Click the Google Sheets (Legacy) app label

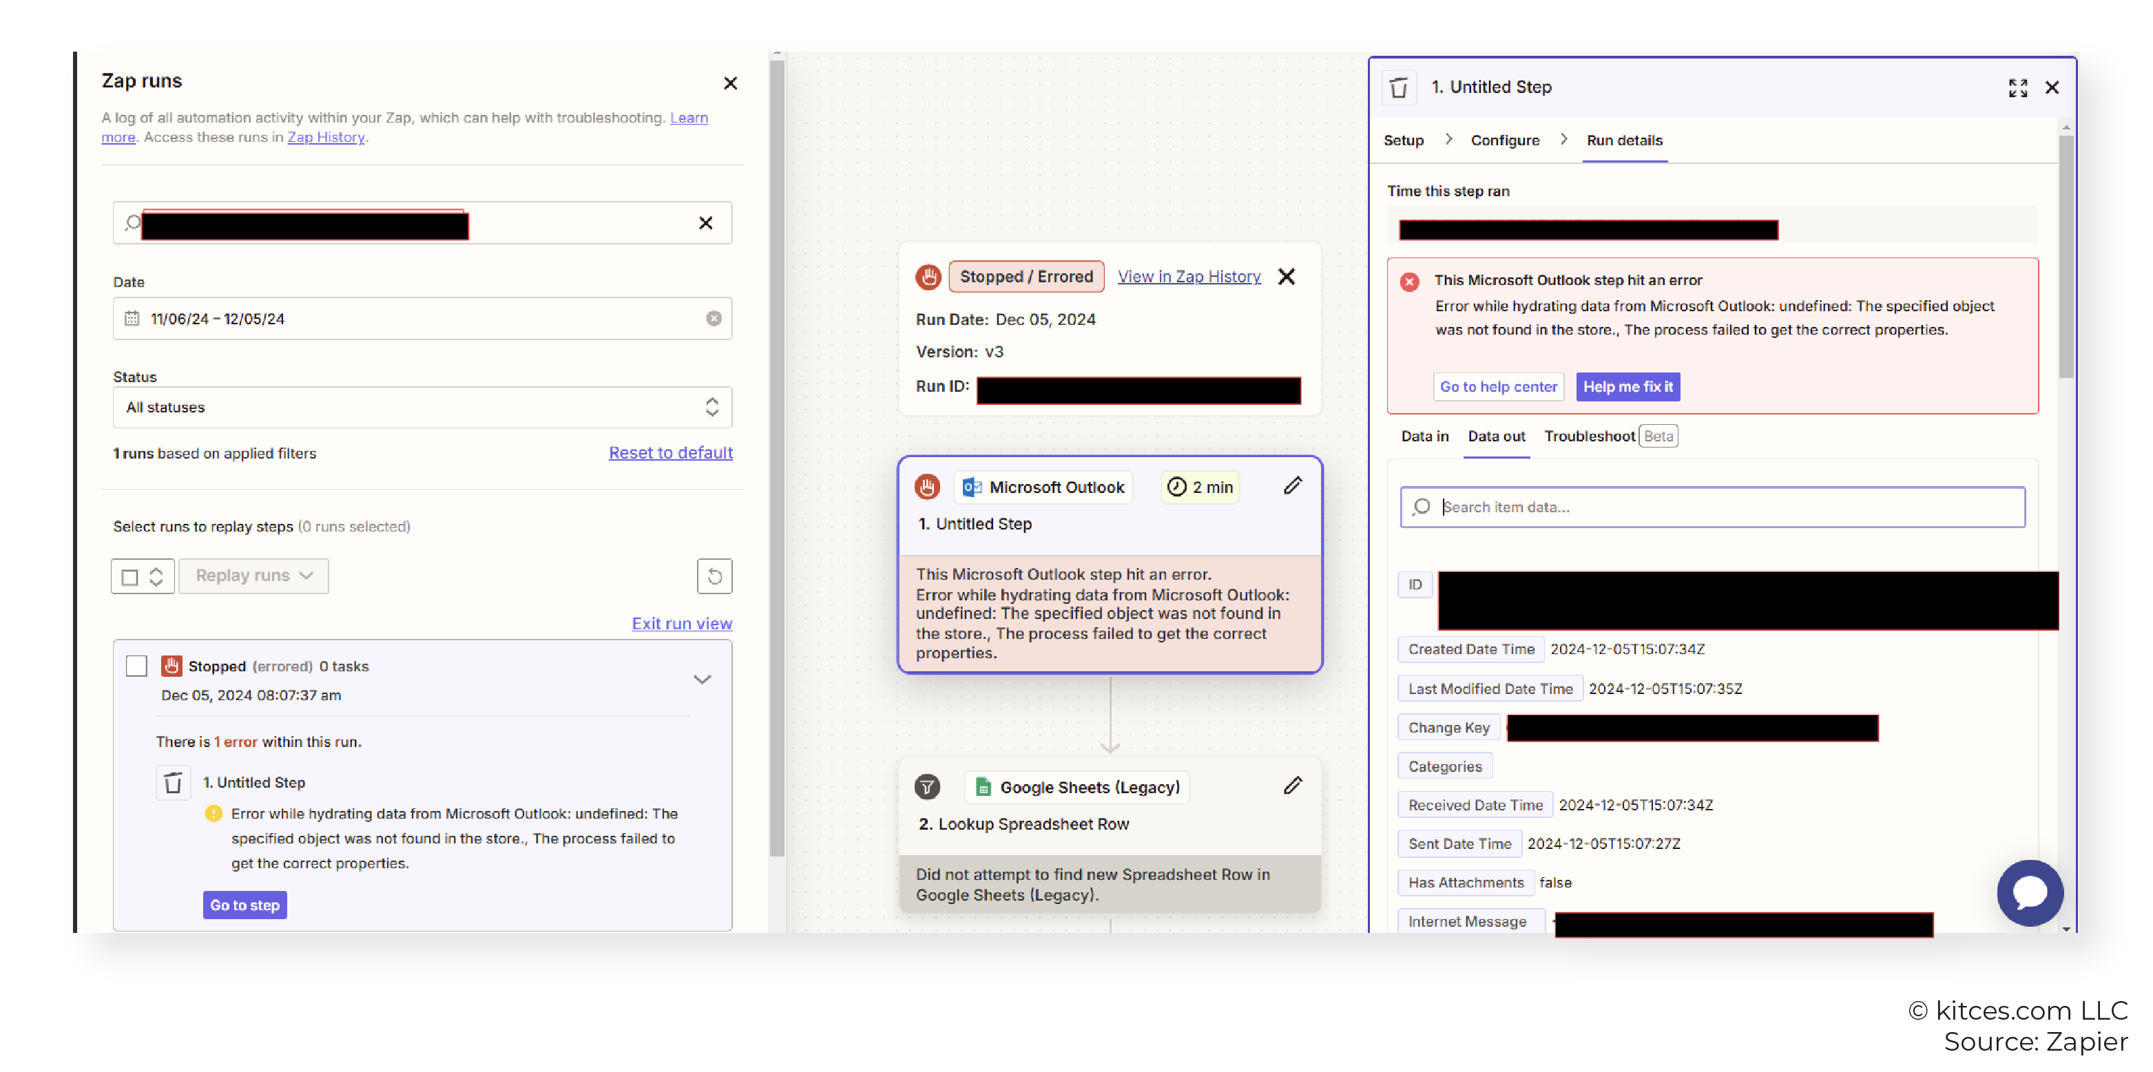coord(1077,787)
